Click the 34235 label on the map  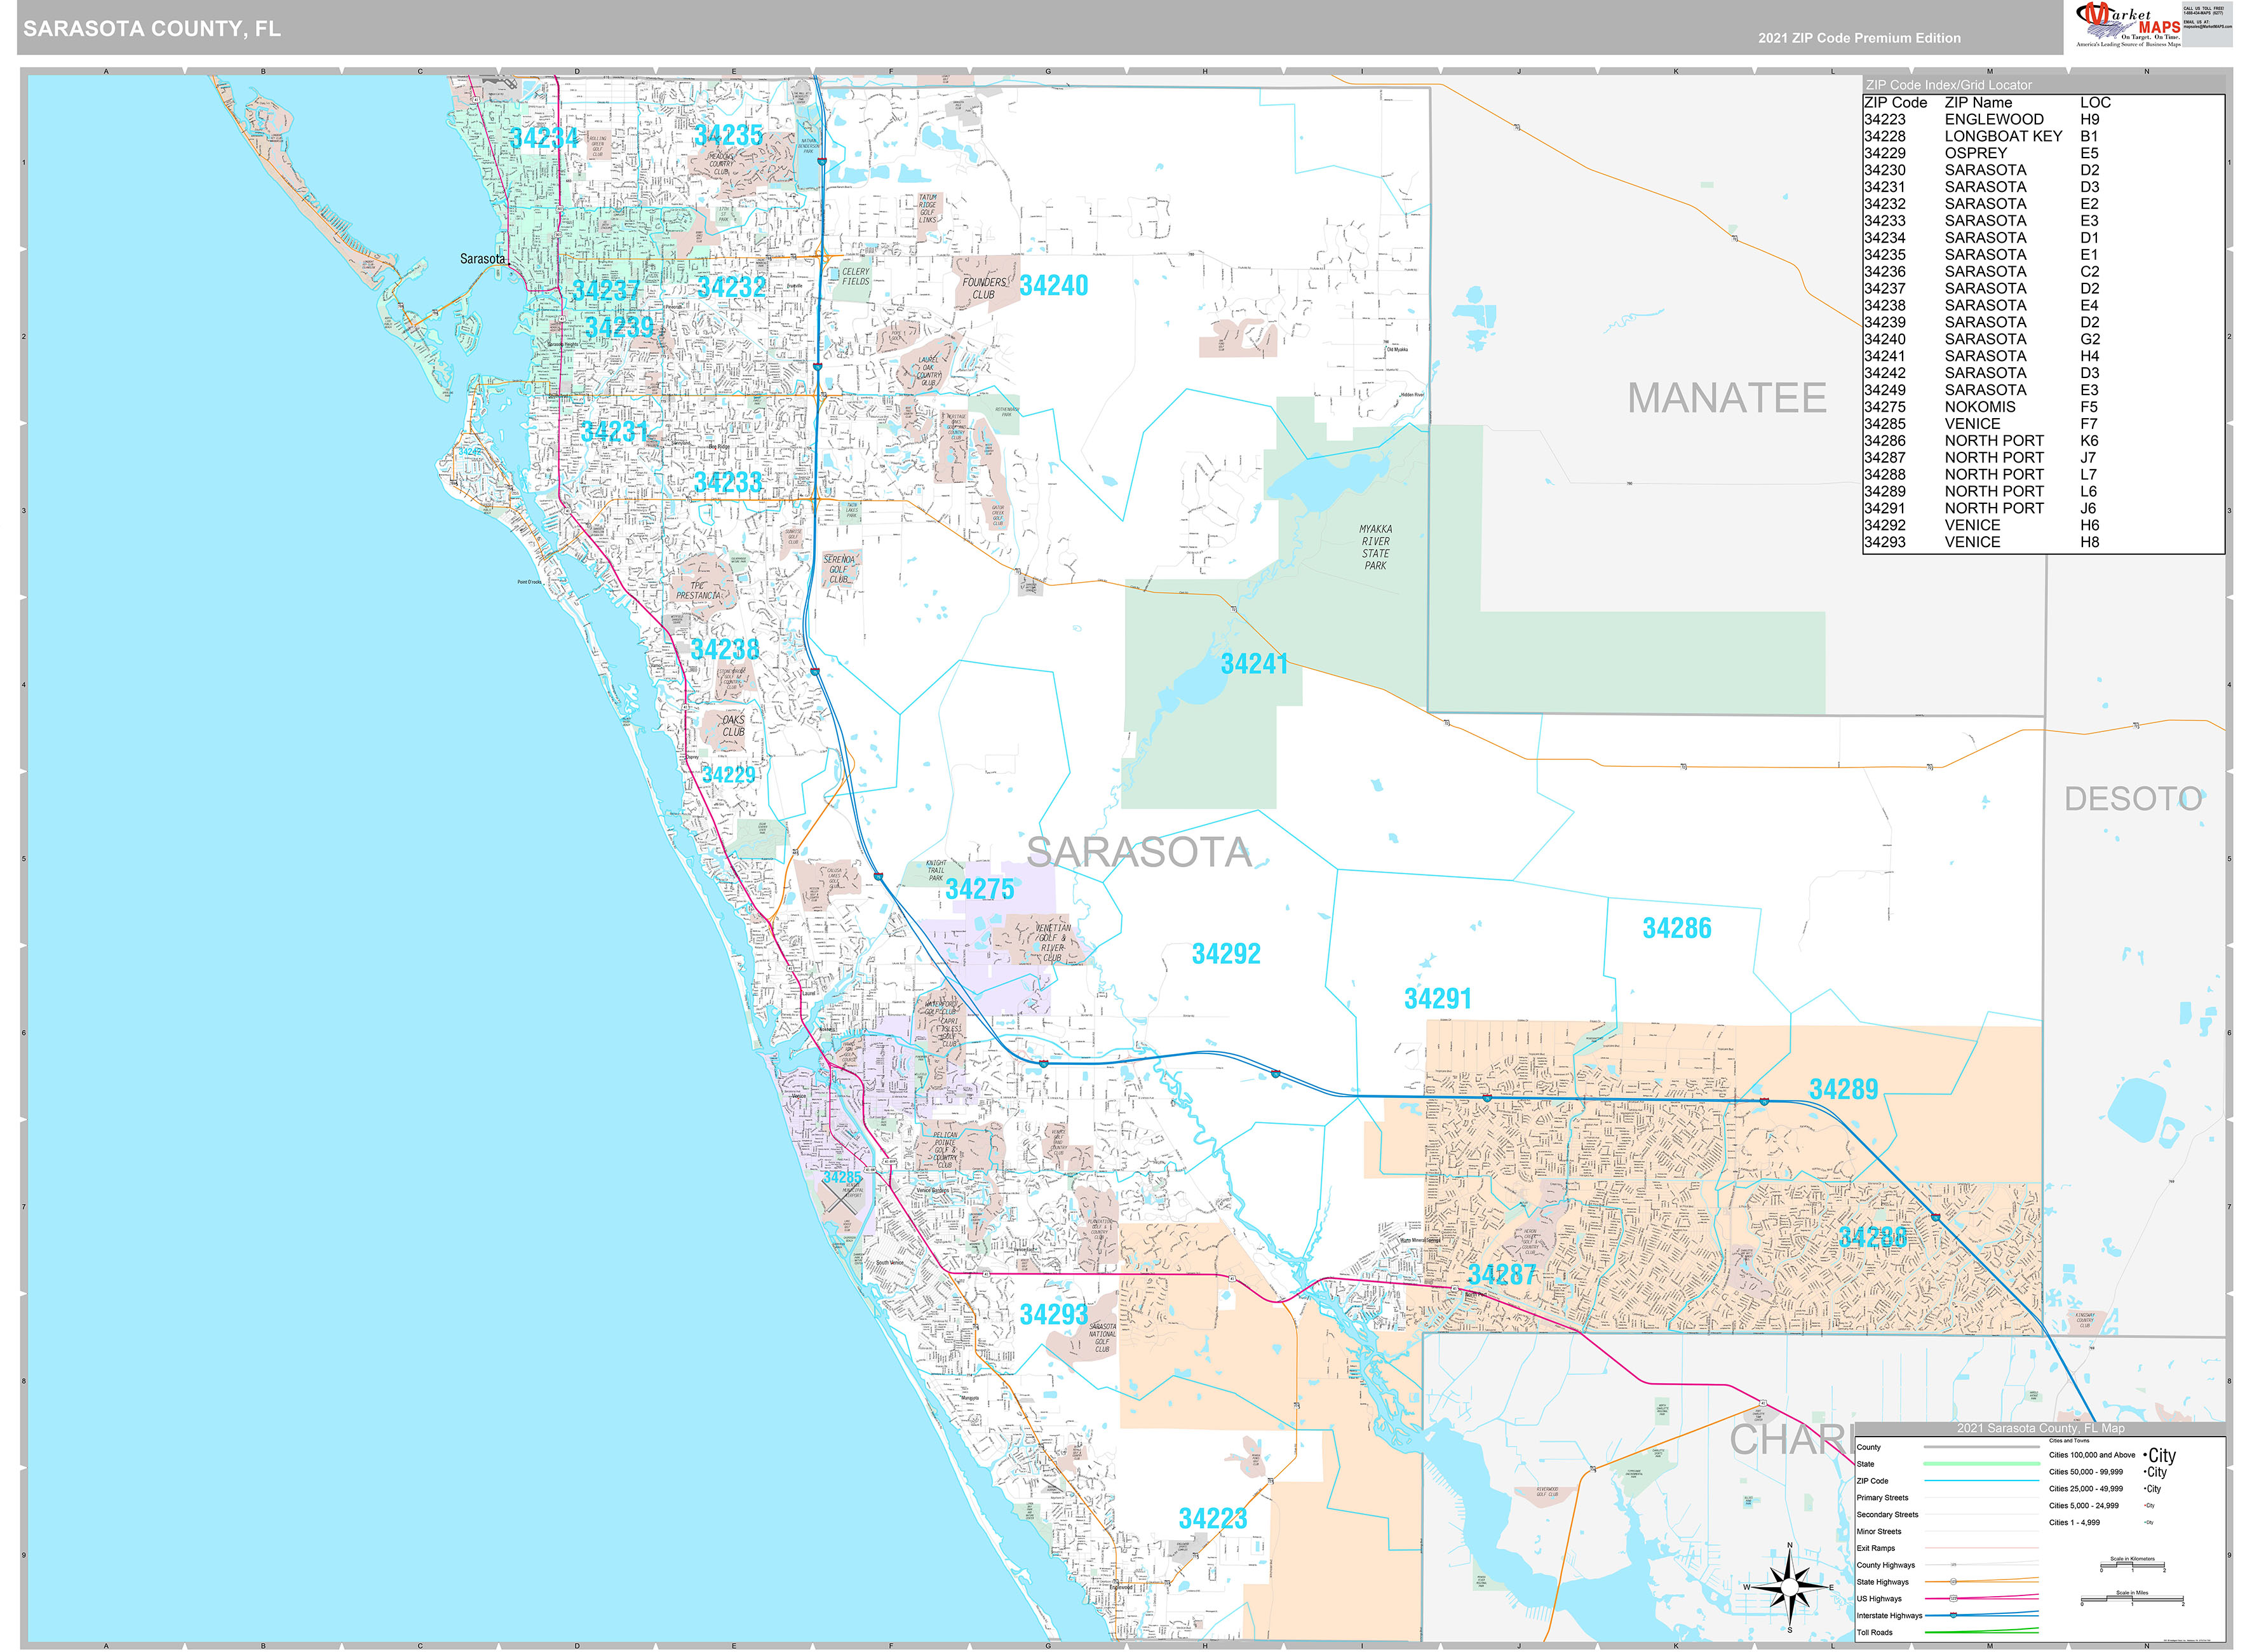[x=729, y=135]
